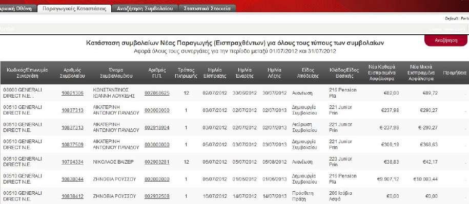The width and height of the screenshot is (469, 204).
Task: Open Π.Π. number 002918904
Action: coord(157,127)
